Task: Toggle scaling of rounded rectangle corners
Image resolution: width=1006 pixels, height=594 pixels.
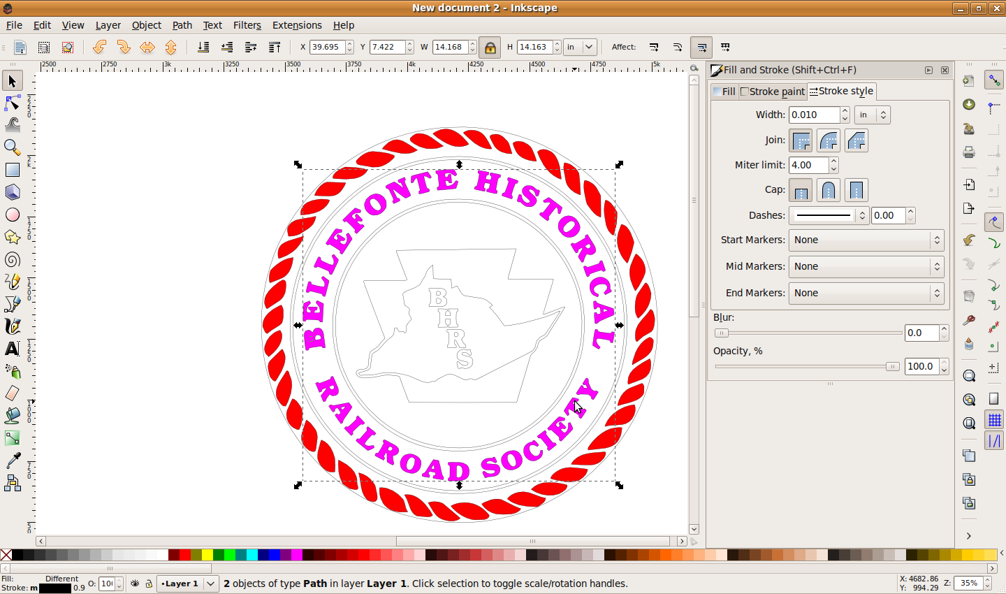Action: [x=678, y=47]
